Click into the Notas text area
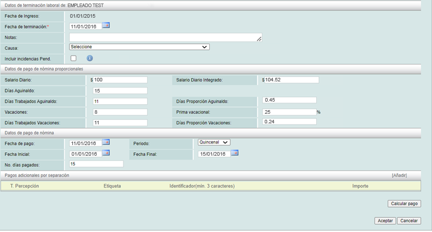 point(165,37)
